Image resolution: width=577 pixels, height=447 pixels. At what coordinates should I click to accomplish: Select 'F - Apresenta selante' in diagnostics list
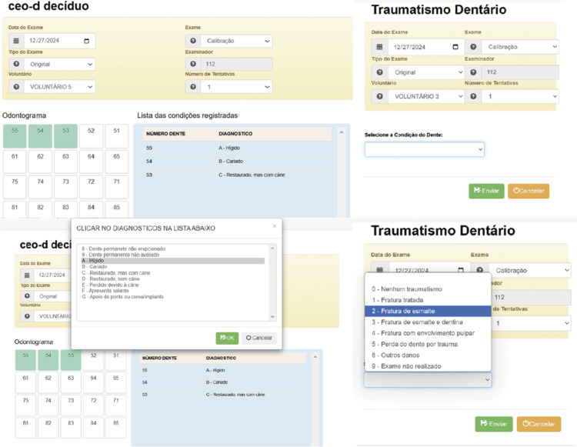[172, 291]
